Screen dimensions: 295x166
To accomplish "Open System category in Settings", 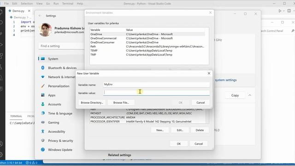I will coord(61,59).
